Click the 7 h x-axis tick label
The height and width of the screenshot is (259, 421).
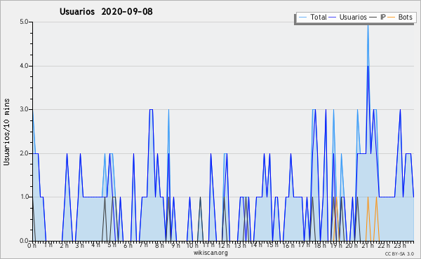pos(144,244)
